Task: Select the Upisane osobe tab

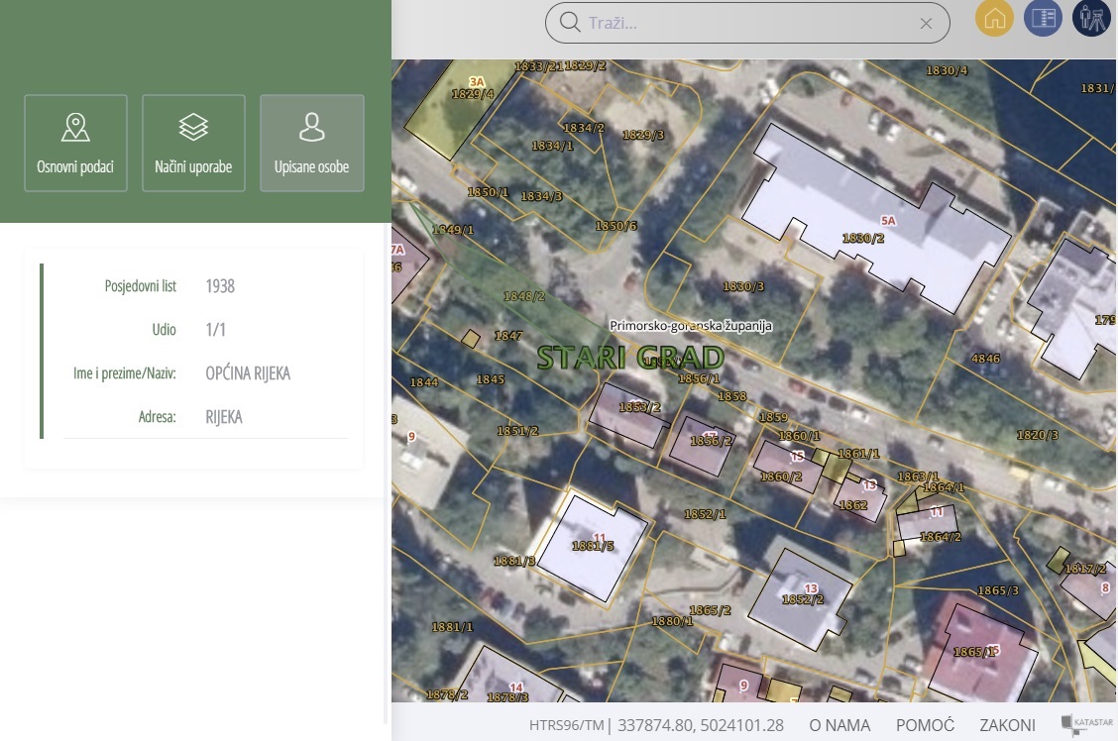Action: (311, 143)
